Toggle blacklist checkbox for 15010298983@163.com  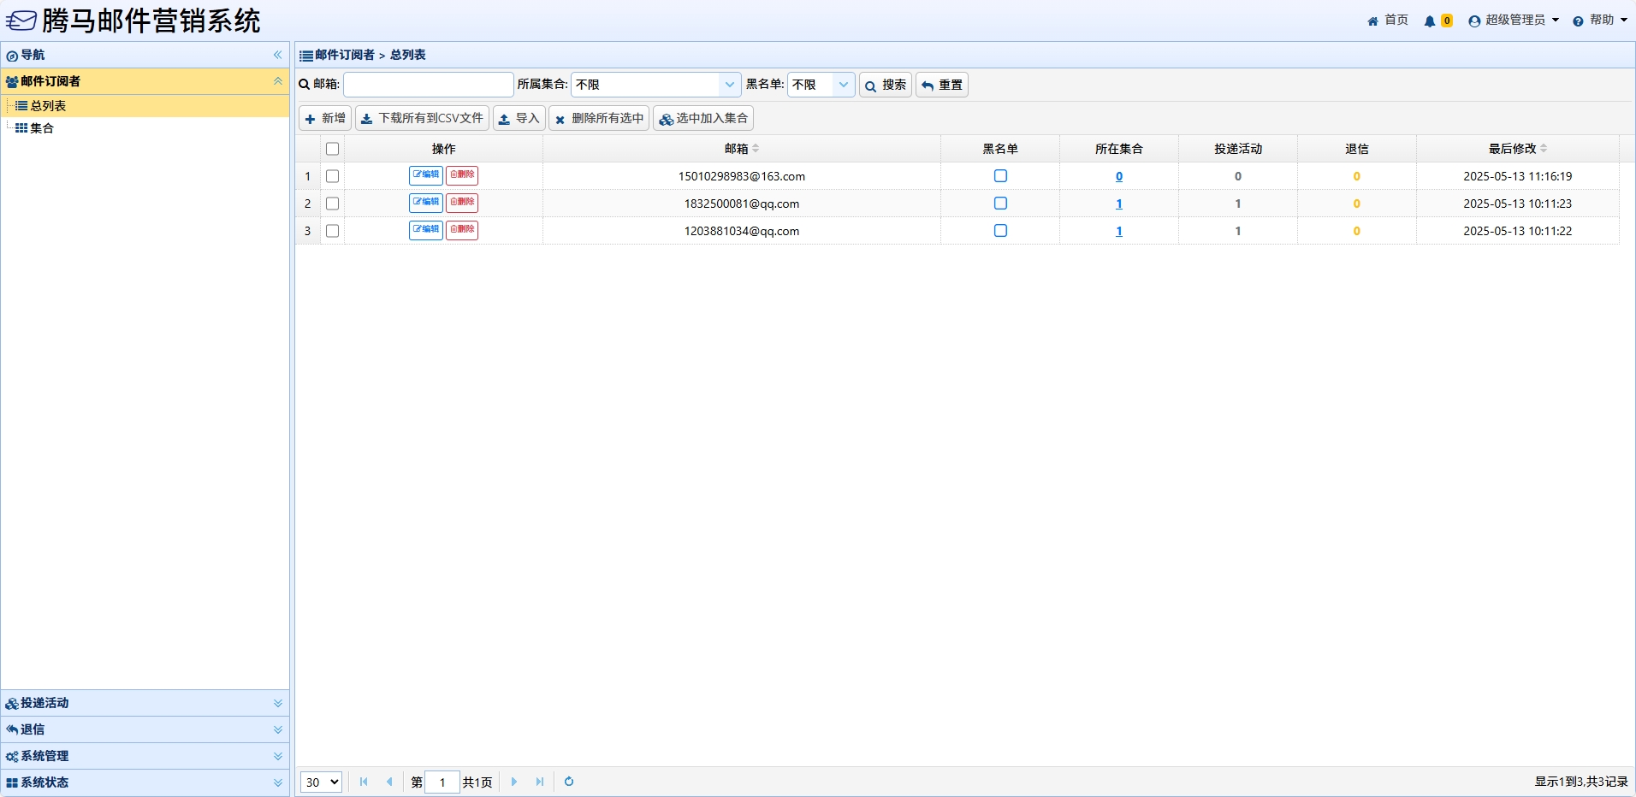[x=1000, y=176]
